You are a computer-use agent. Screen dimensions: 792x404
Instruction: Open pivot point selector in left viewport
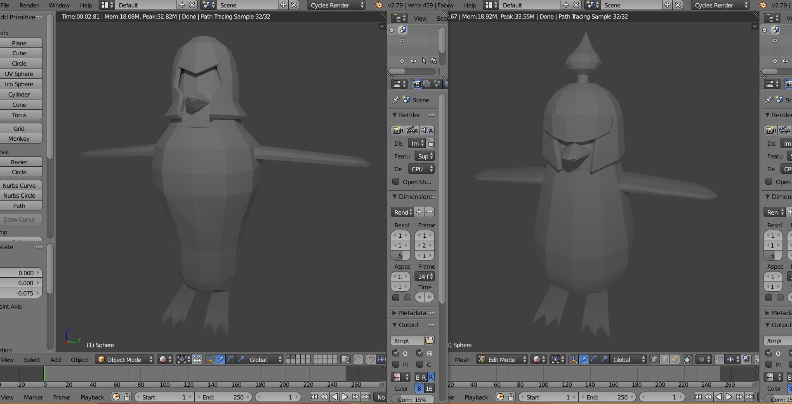pyautogui.click(x=184, y=359)
